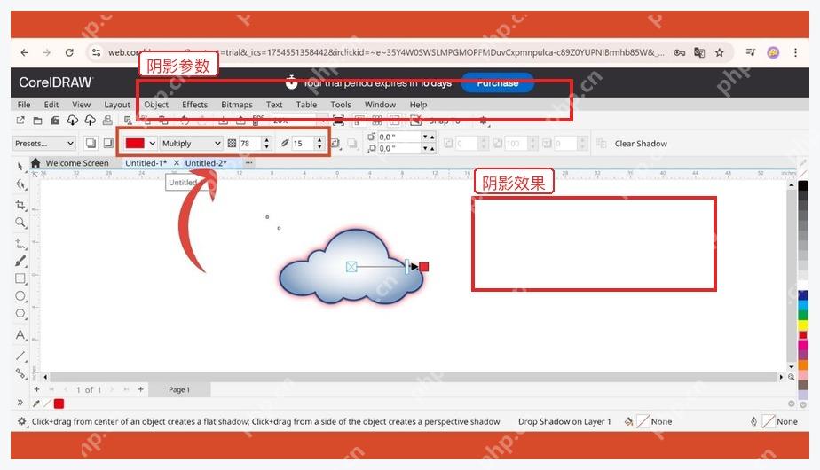Open the Layout menu

click(x=117, y=105)
